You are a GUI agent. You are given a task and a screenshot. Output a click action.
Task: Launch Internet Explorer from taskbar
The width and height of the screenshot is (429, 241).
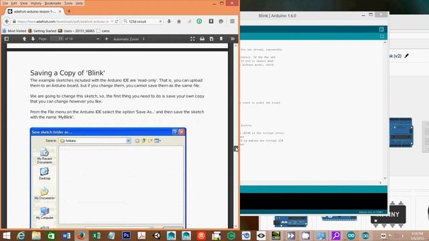tap(21, 236)
